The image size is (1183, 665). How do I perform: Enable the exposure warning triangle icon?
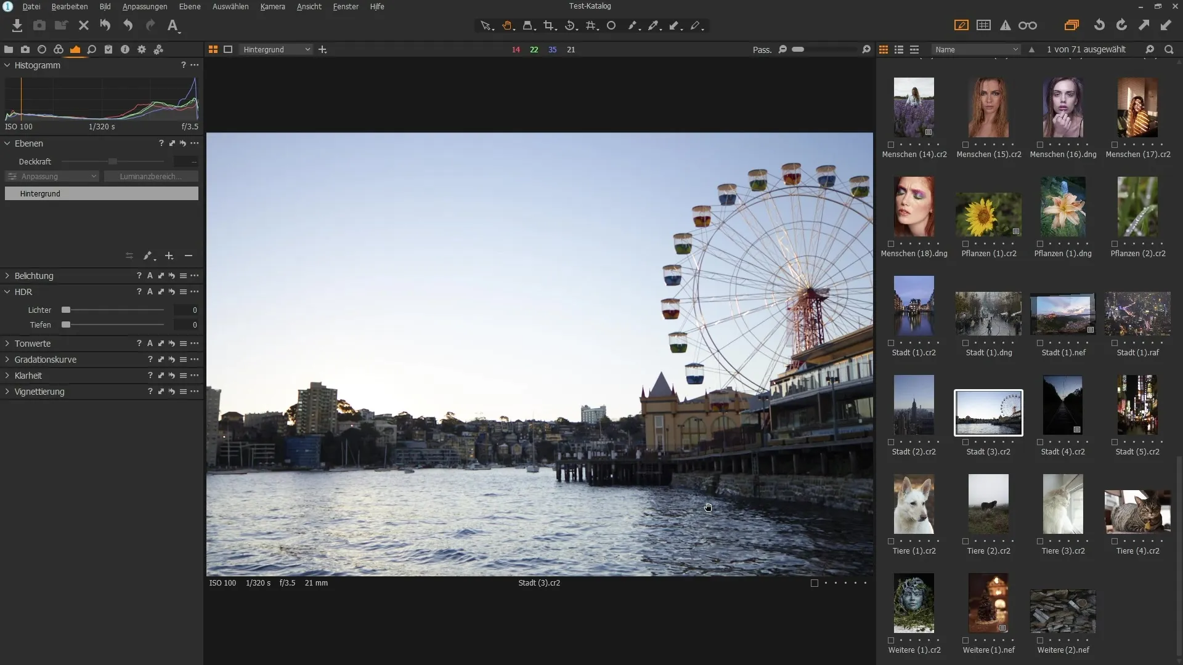coord(1005,25)
